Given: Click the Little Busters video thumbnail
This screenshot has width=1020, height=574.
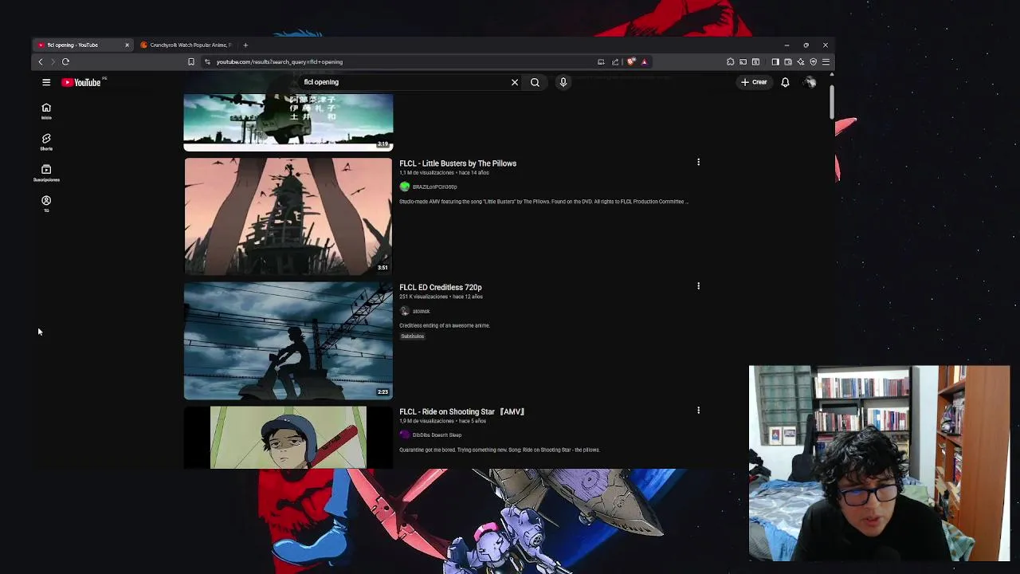Looking at the screenshot, I should tap(288, 216).
